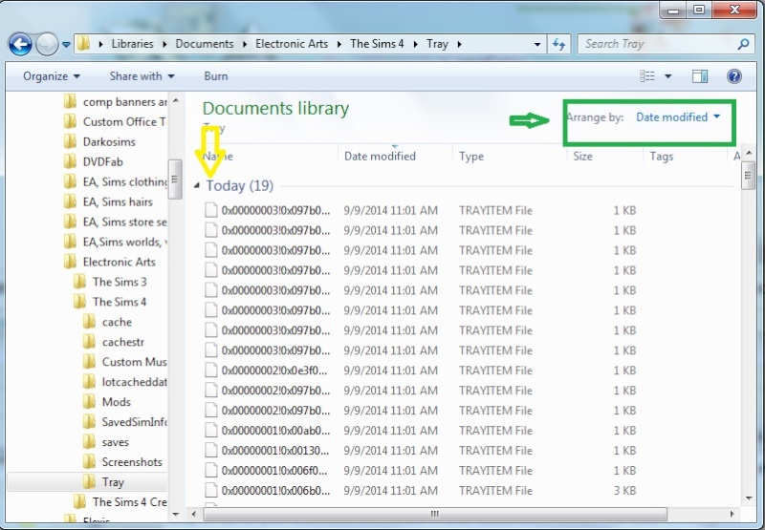
Task: Select the saves folder icon
Action: tap(90, 441)
